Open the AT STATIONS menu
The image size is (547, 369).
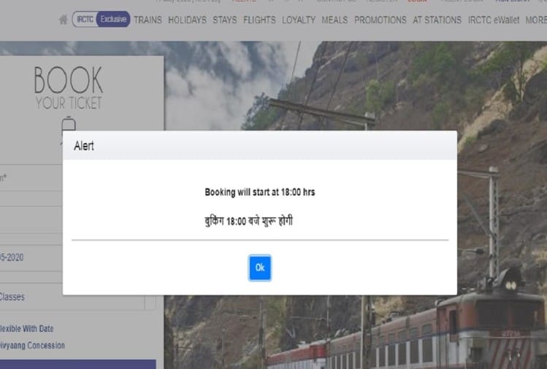point(437,20)
